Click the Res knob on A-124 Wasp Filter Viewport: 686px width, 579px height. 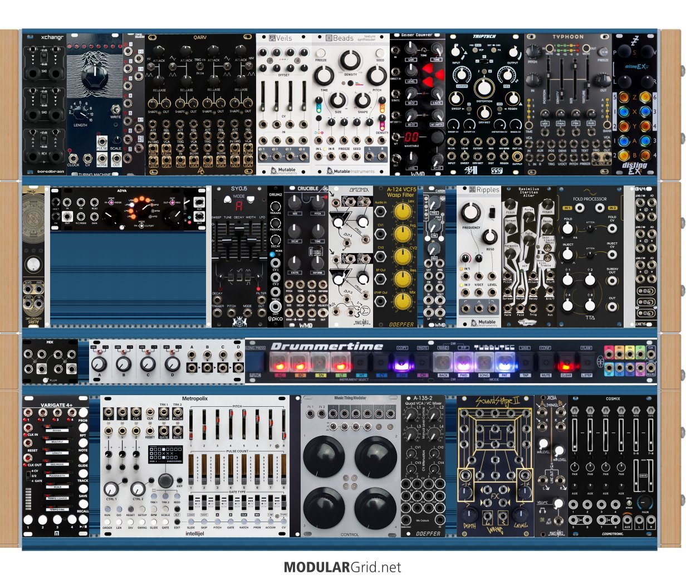[402, 278]
